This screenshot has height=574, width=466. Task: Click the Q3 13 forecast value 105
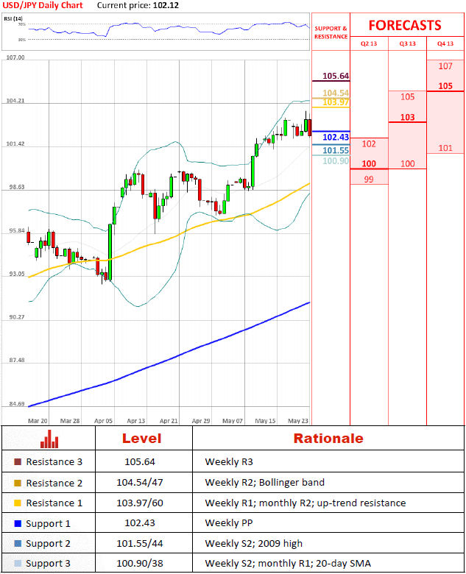[407, 97]
